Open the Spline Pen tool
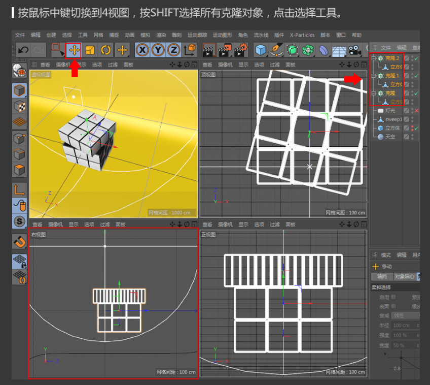The height and width of the screenshot is (385, 430). pos(276,50)
